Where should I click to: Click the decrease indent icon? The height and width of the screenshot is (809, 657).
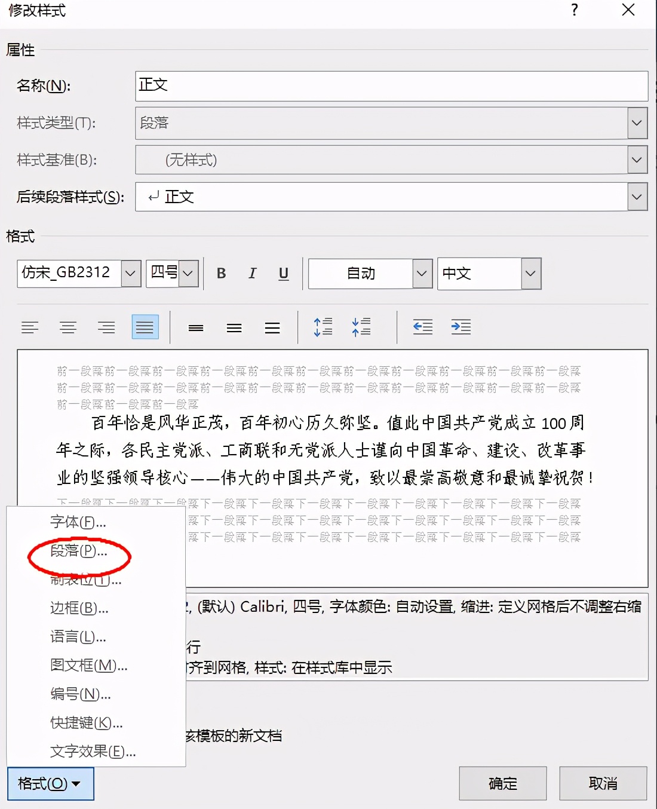pyautogui.click(x=423, y=326)
